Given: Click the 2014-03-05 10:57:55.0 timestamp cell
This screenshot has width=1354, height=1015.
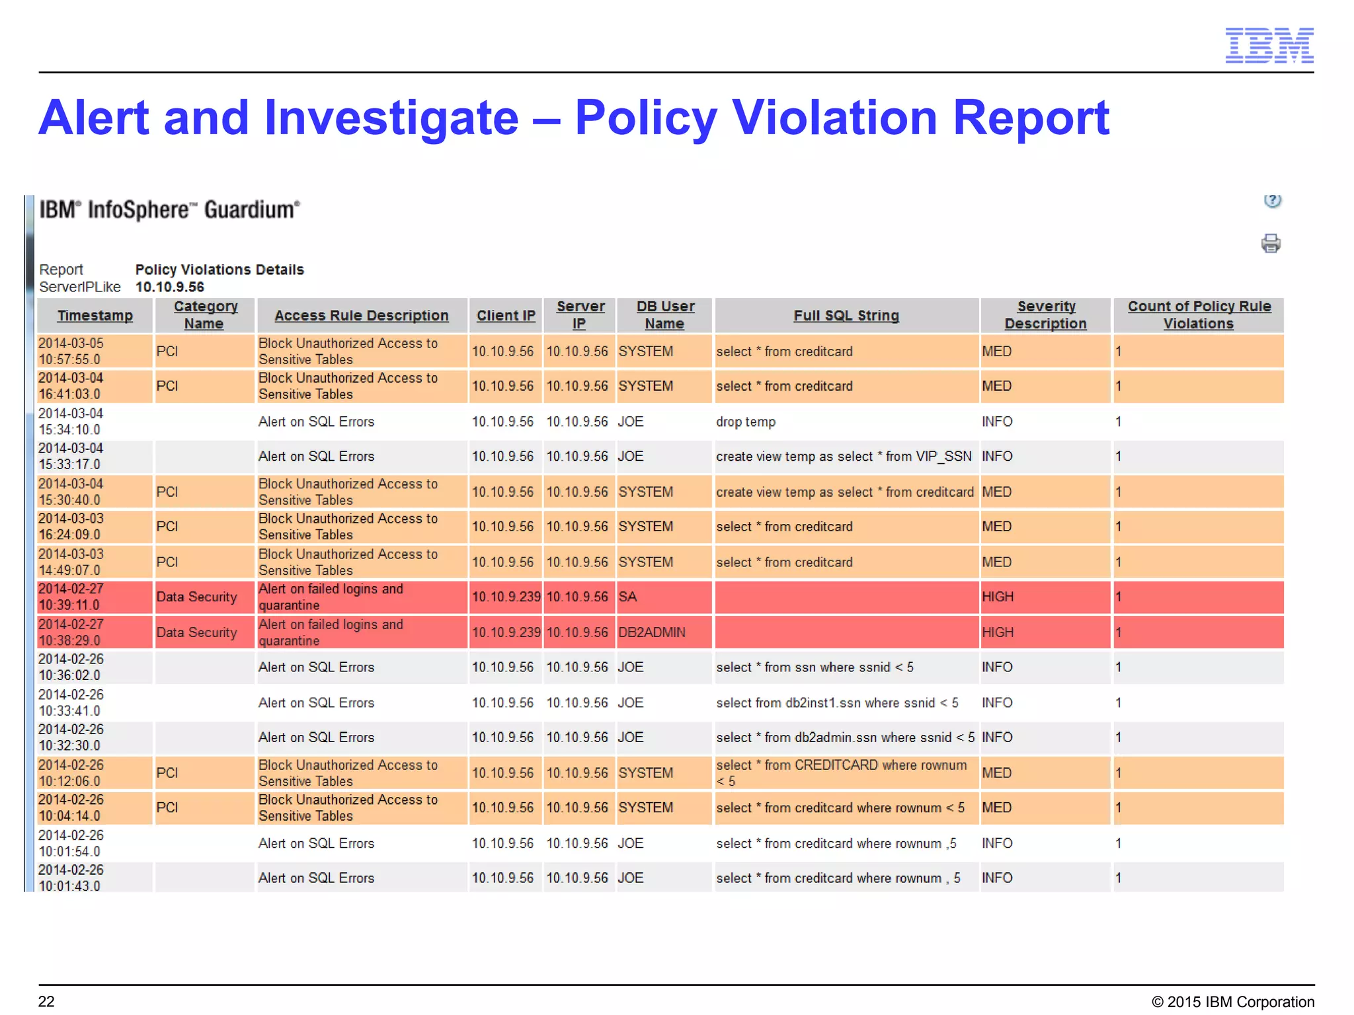Looking at the screenshot, I should [71, 352].
